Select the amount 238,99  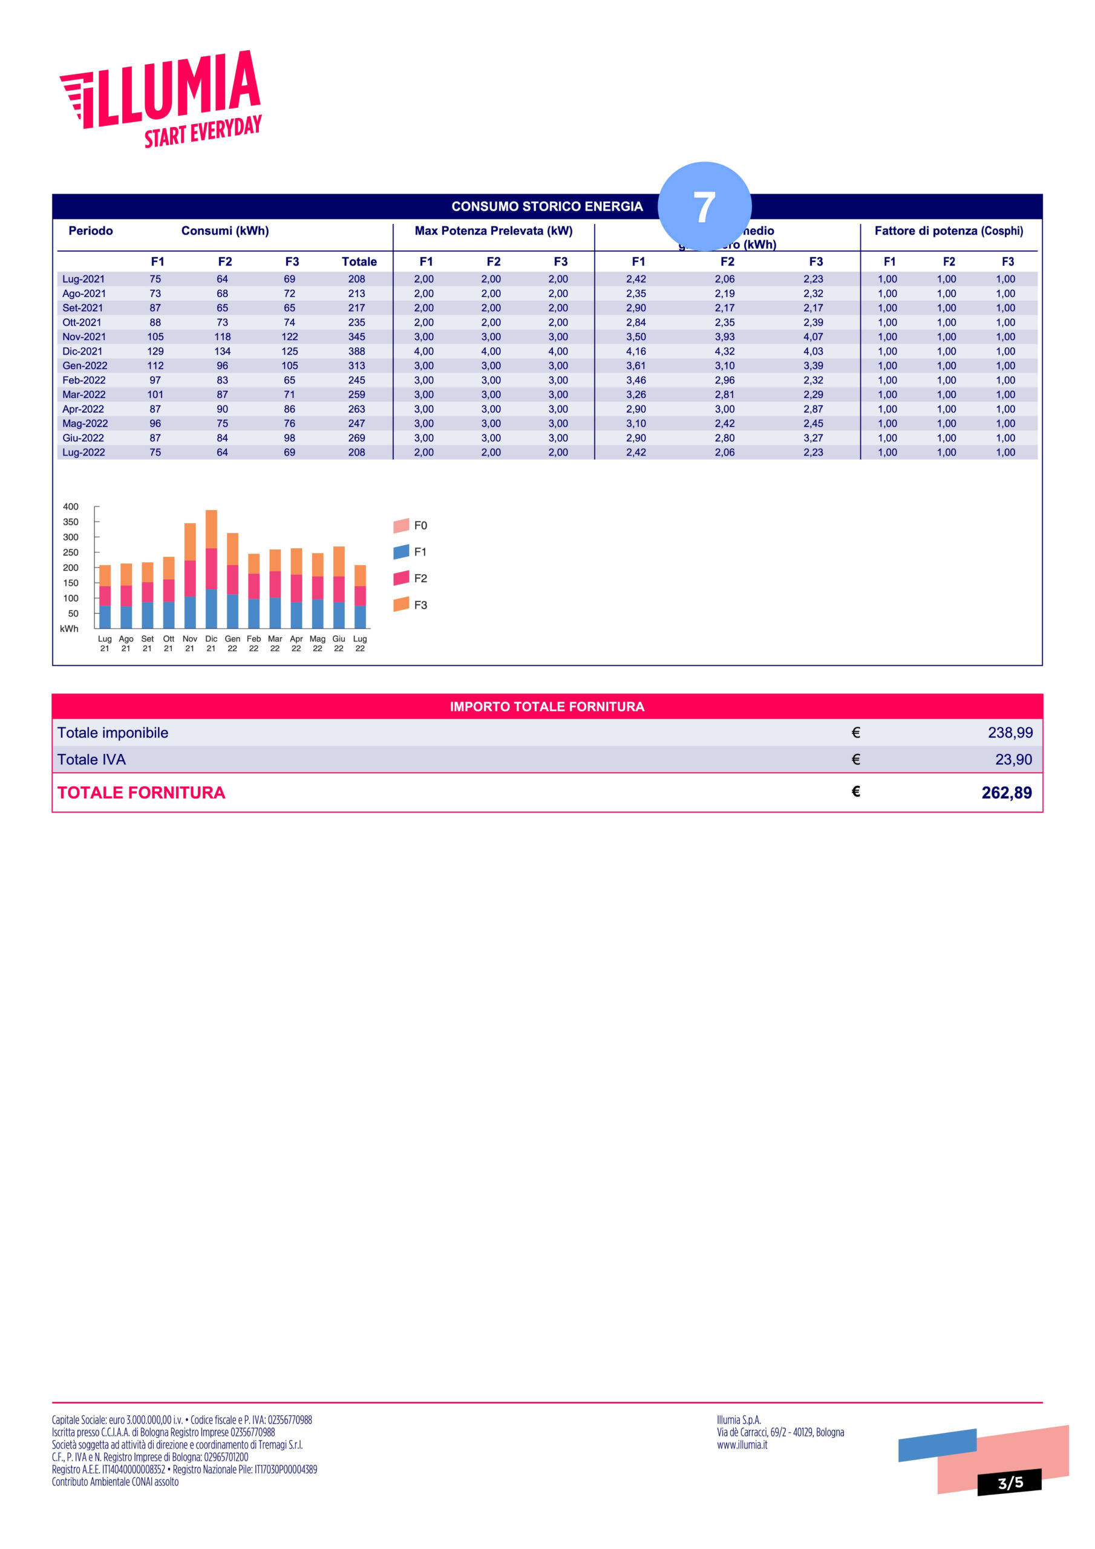click(x=1010, y=733)
